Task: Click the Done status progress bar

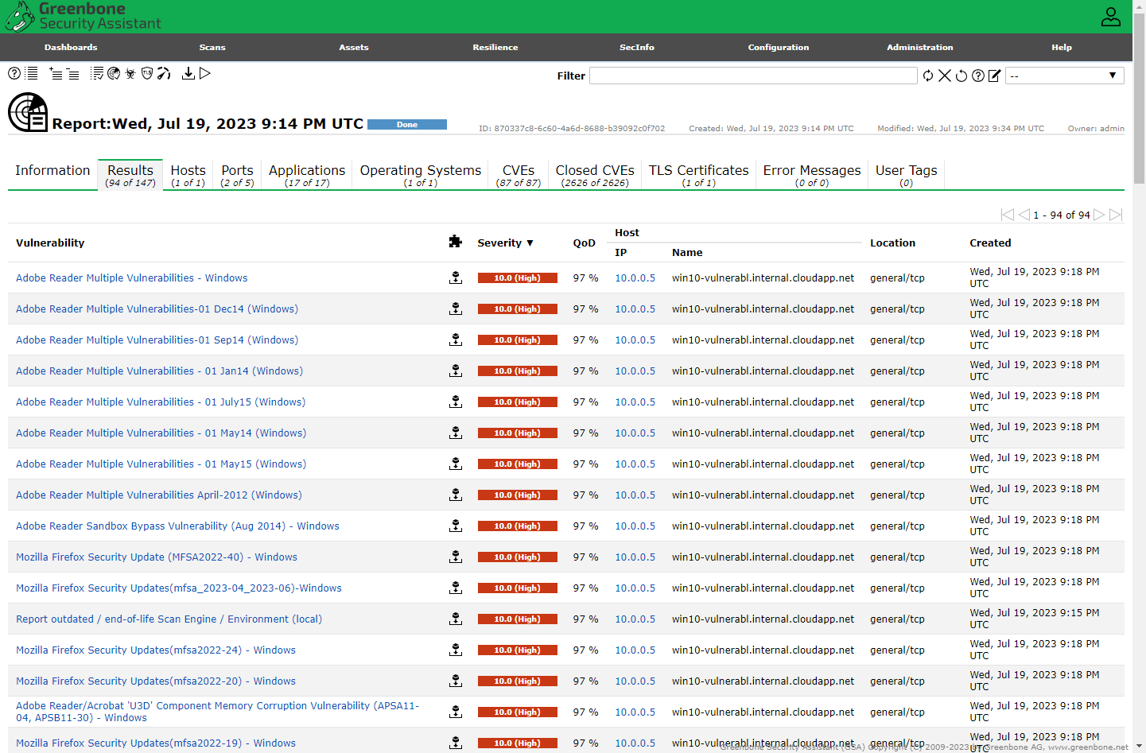Action: 407,125
